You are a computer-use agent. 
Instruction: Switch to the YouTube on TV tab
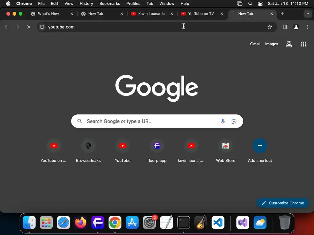(x=201, y=13)
